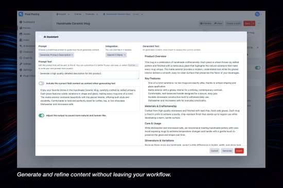Expand the chevron after the Handmade Ceramic Mug breadcrumb

click(x=142, y=14)
